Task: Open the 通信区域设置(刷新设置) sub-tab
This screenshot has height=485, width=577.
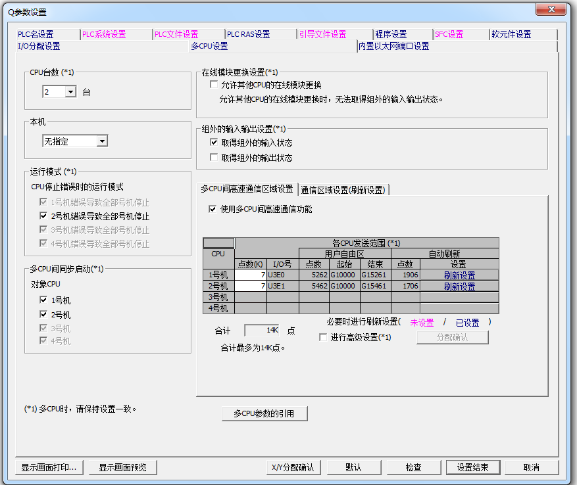Action: pyautogui.click(x=343, y=190)
